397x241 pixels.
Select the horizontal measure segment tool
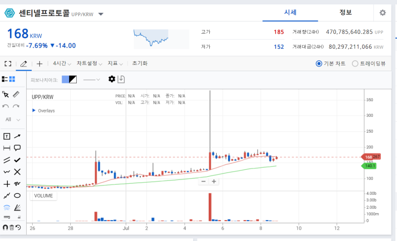pos(6,148)
